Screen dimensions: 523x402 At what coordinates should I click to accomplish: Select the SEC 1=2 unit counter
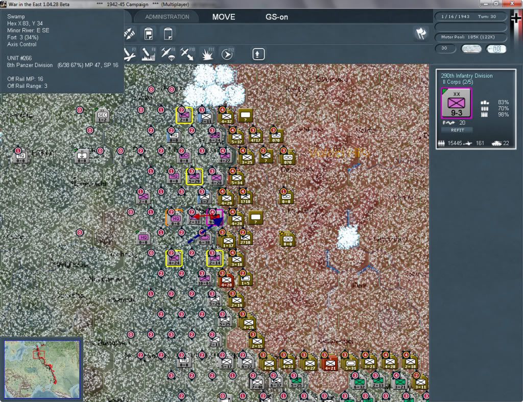point(102,115)
